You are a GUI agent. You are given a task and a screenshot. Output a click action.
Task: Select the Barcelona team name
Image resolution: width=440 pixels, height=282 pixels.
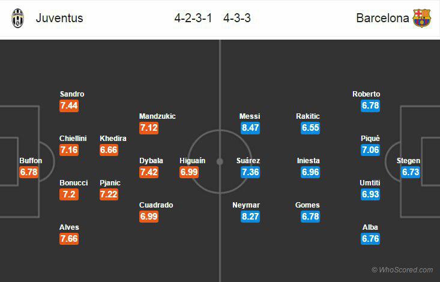tap(382, 18)
